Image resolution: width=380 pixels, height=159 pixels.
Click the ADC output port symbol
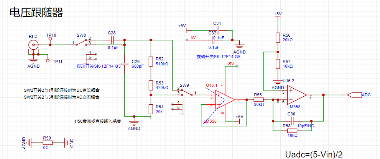click(x=354, y=95)
